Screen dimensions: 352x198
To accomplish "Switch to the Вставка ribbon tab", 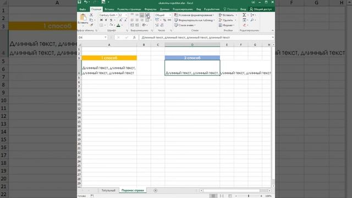I will click(109, 9).
